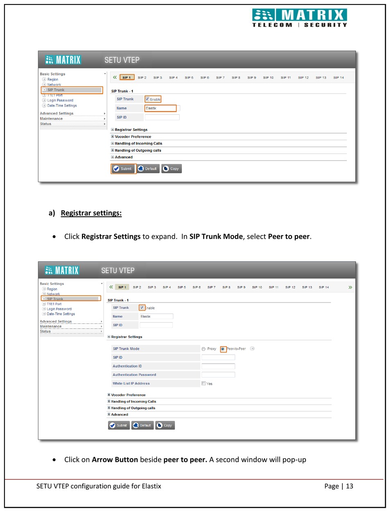Click the arrow icon beside Peer-to-Peer

point(252,348)
